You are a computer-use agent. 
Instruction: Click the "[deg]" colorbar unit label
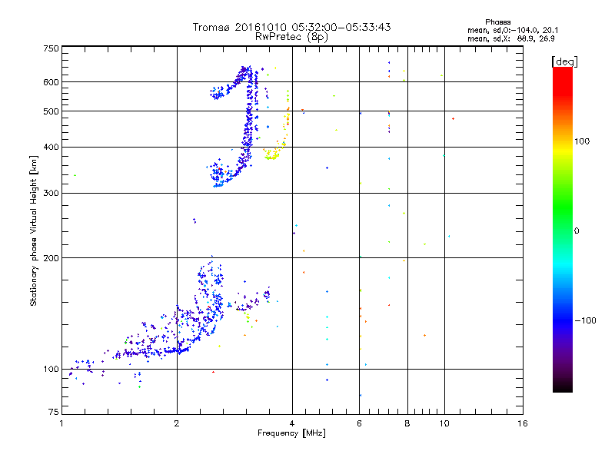tap(564, 61)
